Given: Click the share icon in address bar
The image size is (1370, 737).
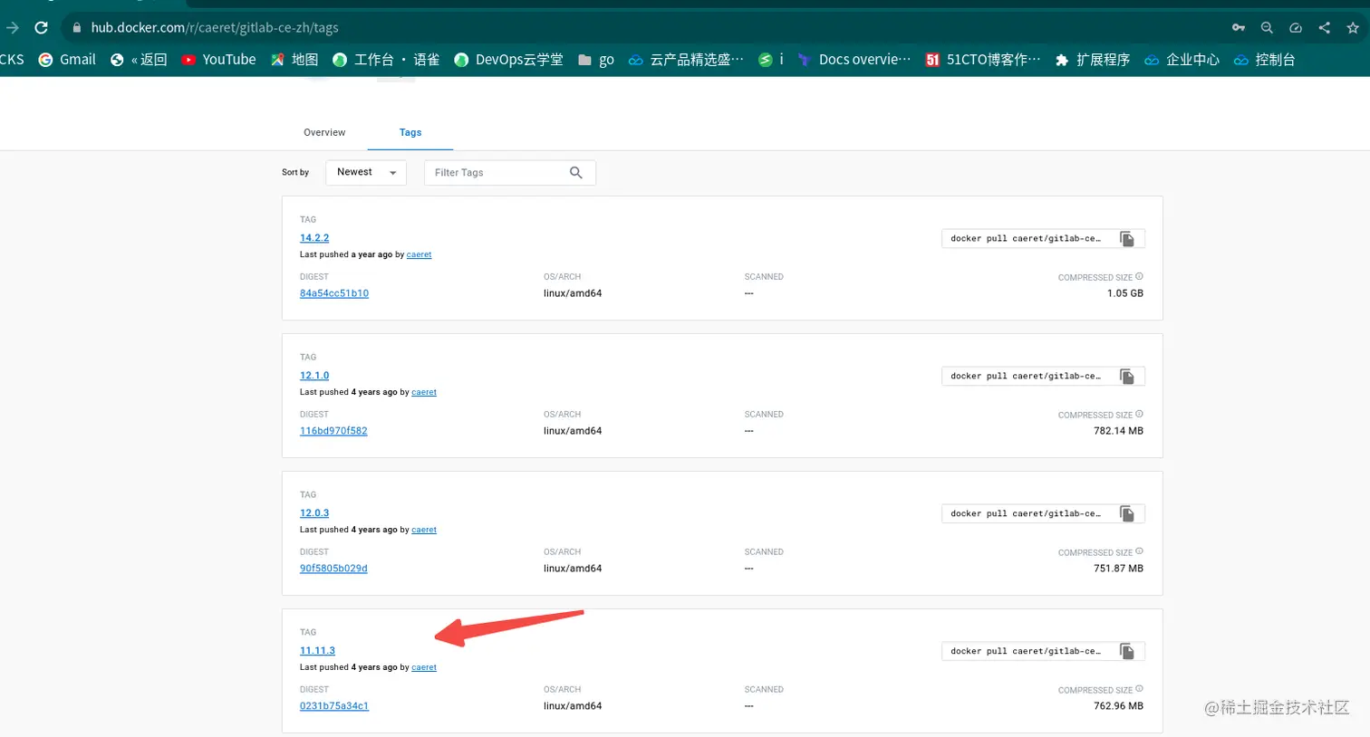Looking at the screenshot, I should click(x=1324, y=28).
